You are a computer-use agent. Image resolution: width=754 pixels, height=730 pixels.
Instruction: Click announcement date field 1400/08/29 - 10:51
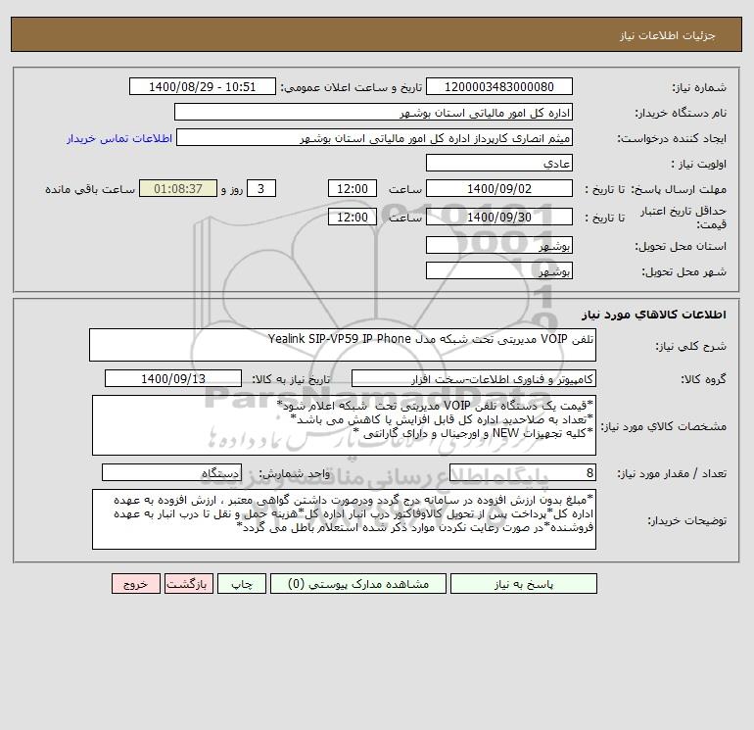point(203,86)
